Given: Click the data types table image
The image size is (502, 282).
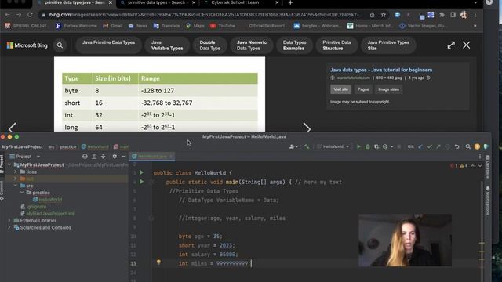Looking at the screenshot, I should (x=159, y=94).
